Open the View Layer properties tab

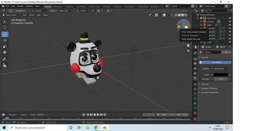coord(195,69)
